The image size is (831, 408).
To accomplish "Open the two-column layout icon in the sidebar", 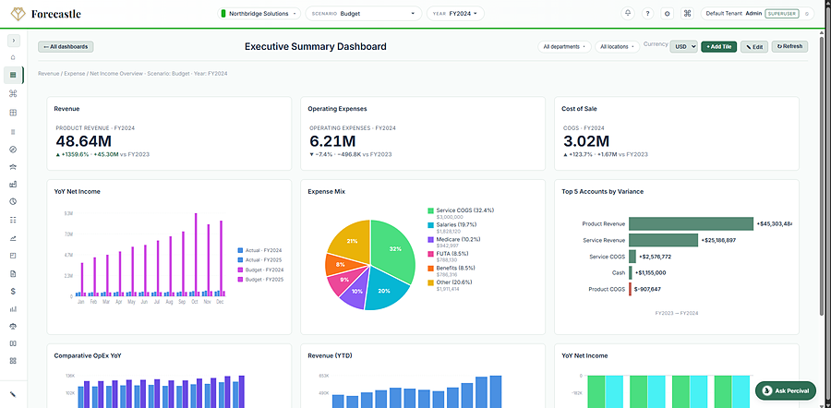I will [13, 343].
